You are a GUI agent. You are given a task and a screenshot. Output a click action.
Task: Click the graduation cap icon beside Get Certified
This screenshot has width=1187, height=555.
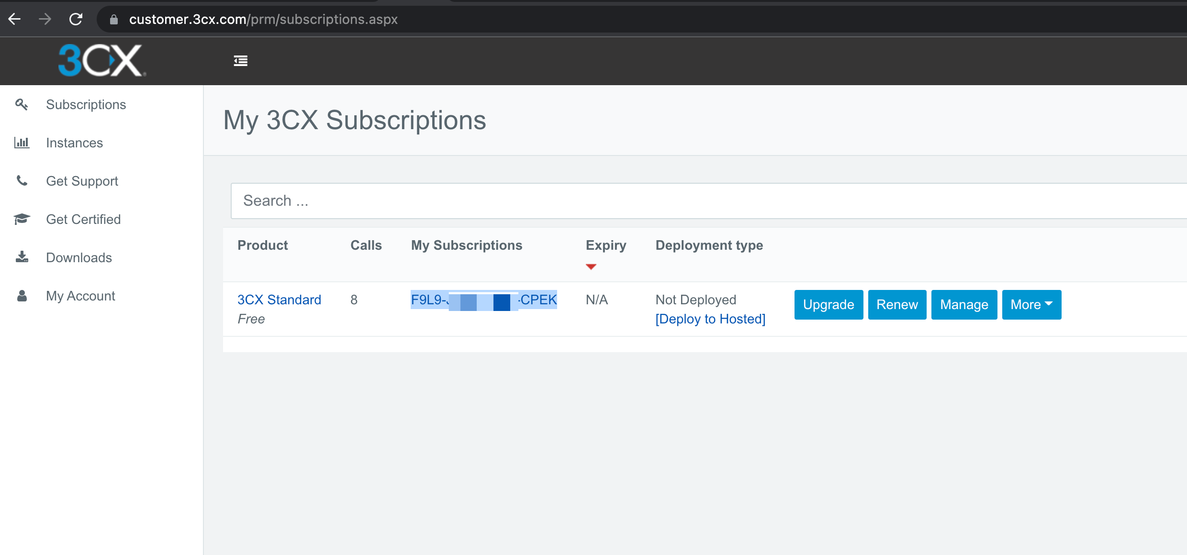click(x=22, y=219)
